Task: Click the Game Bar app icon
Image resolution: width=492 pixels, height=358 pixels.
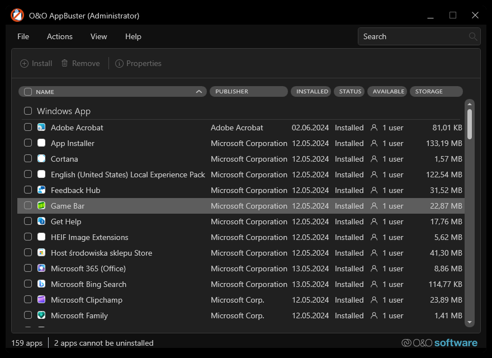Action: click(x=41, y=206)
